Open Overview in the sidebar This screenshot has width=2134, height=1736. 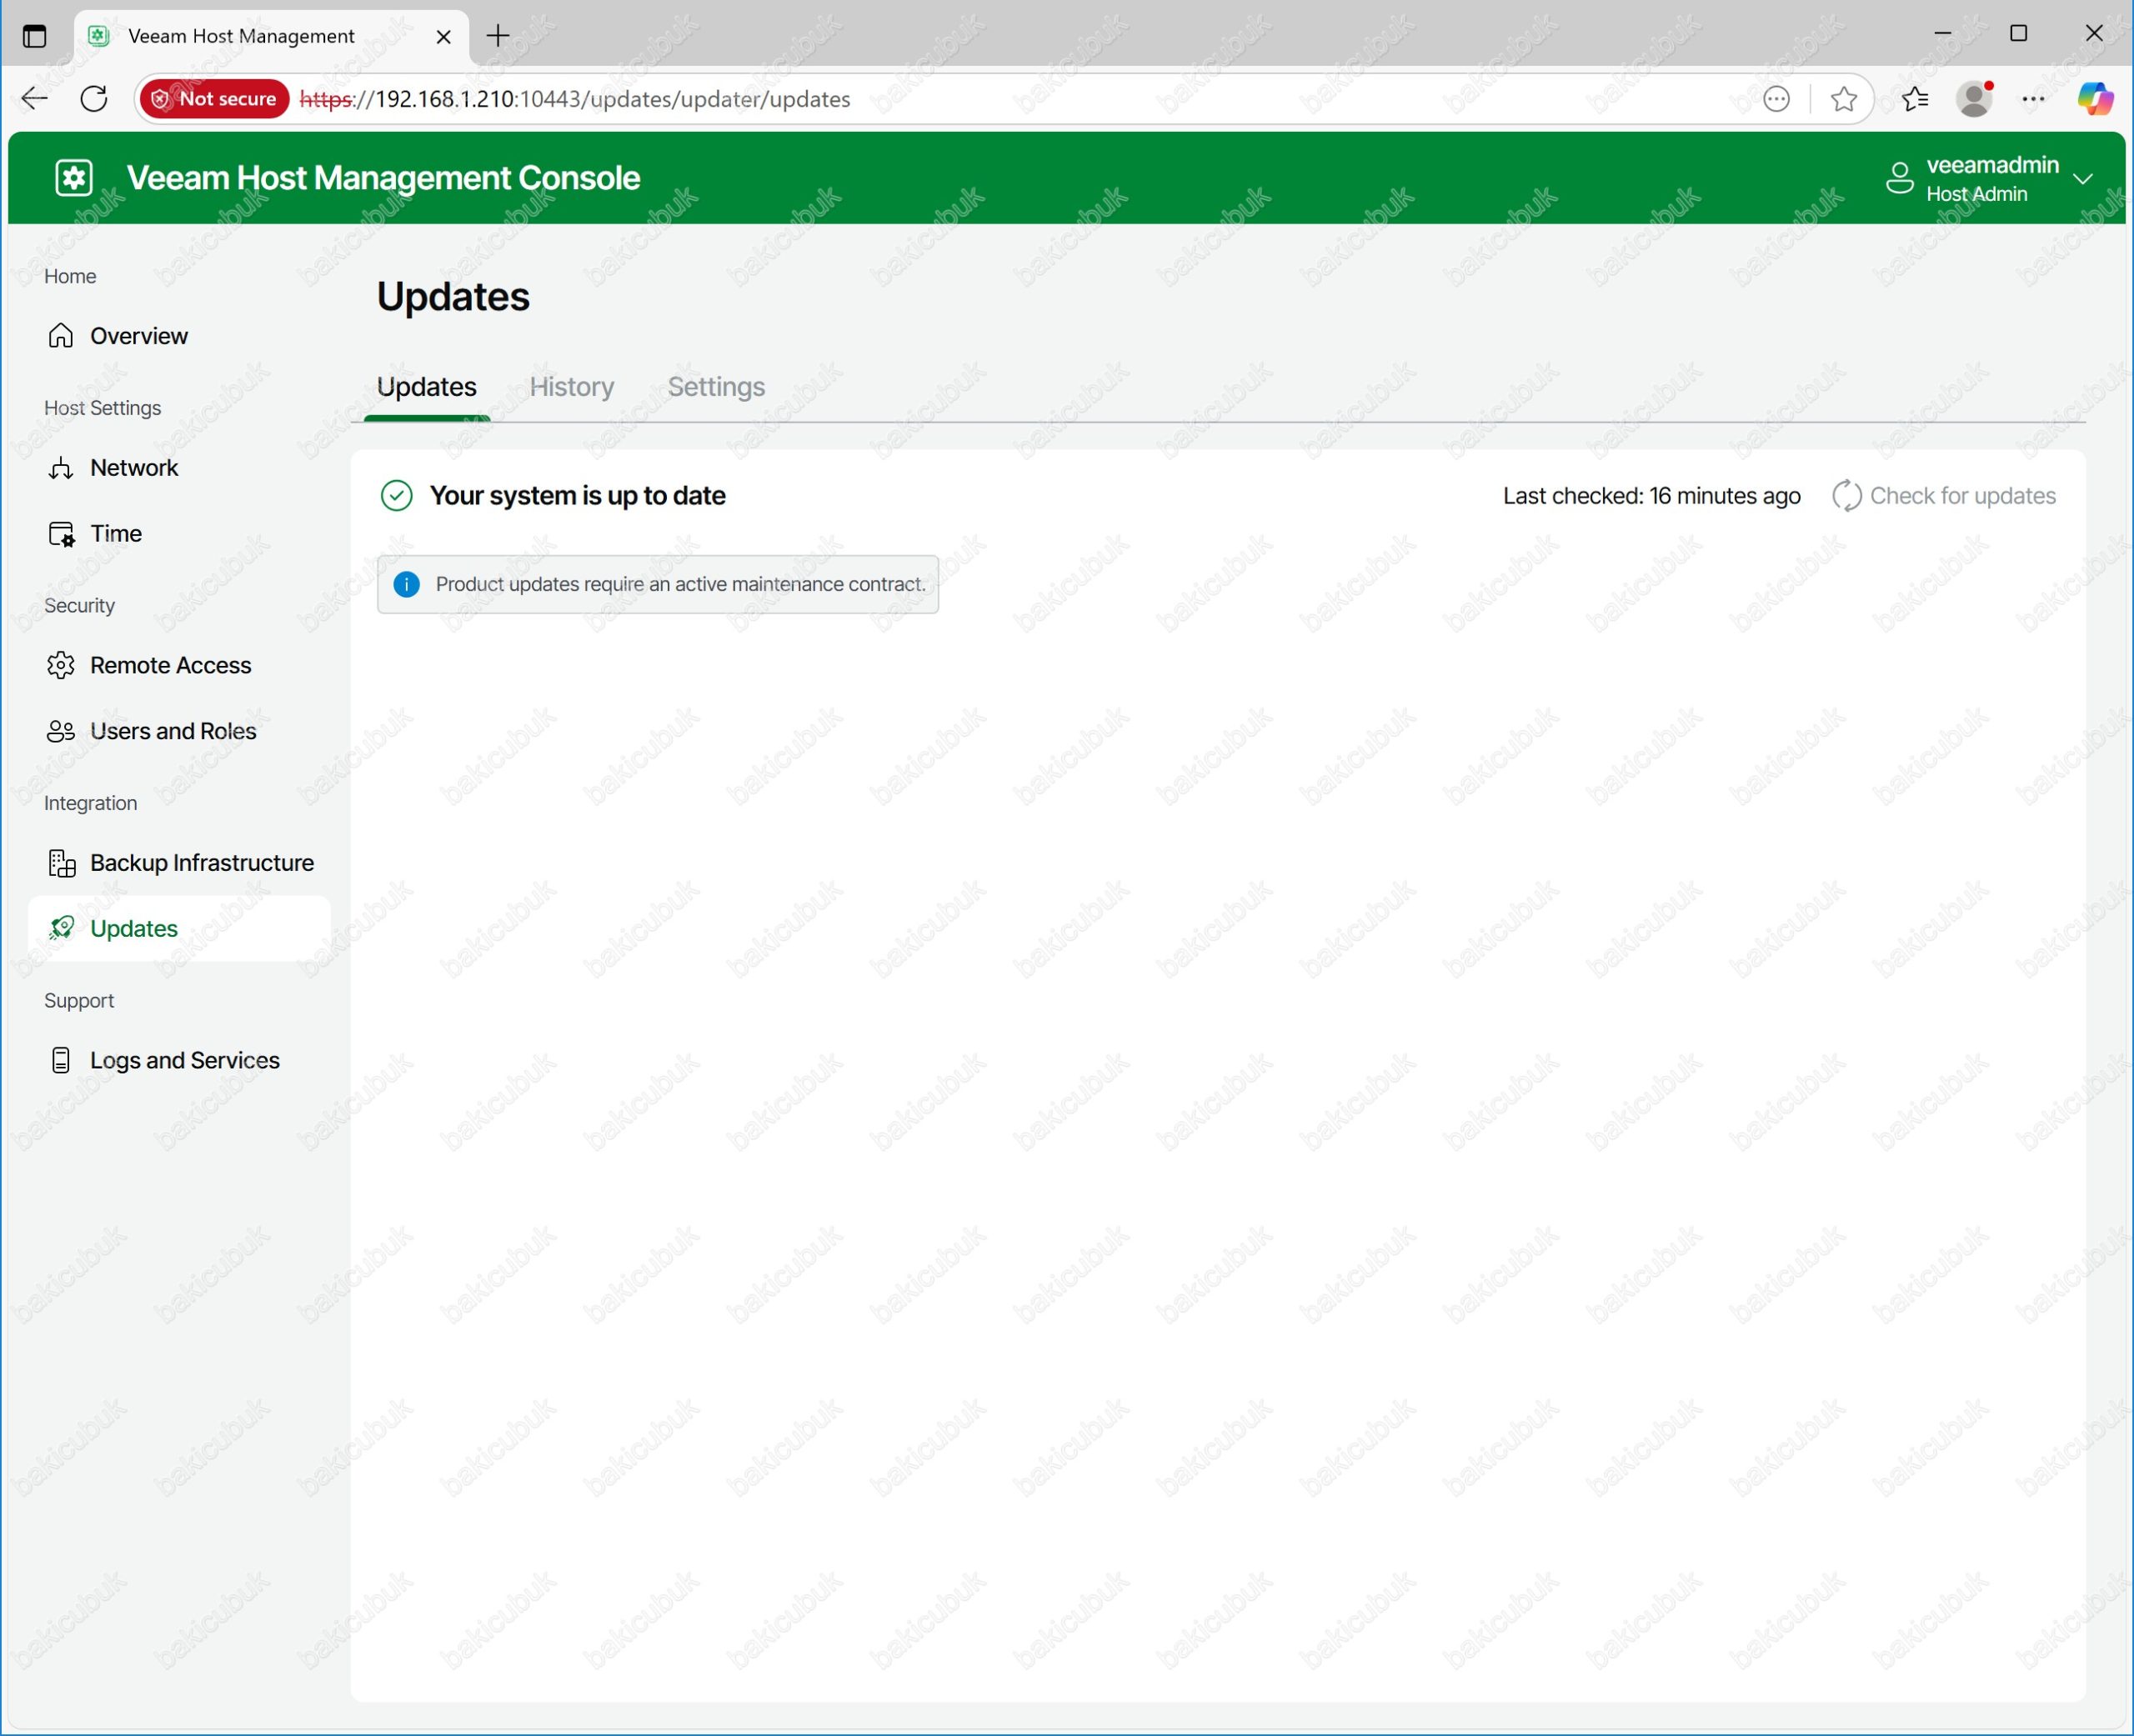click(180, 335)
